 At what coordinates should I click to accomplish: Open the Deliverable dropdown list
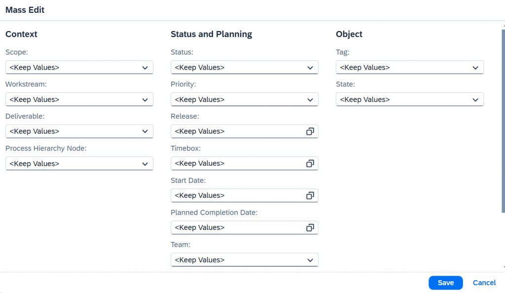click(145, 131)
